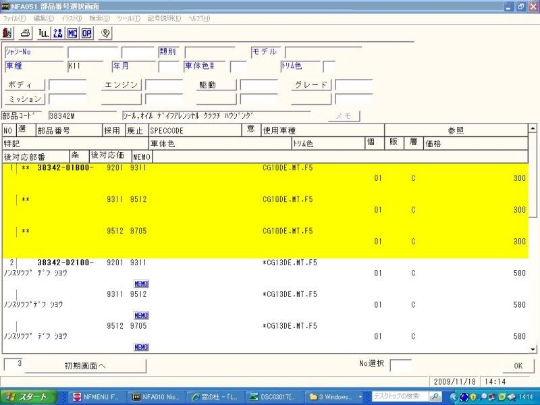Click the exit door toolbar icon
540x405 pixels.
(x=7, y=33)
